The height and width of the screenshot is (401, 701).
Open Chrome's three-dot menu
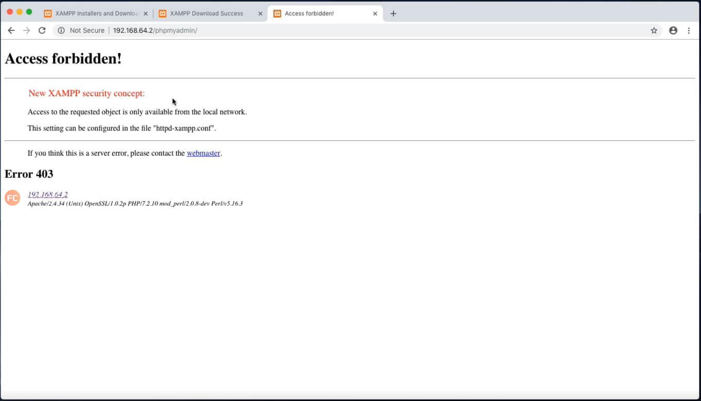(x=689, y=30)
